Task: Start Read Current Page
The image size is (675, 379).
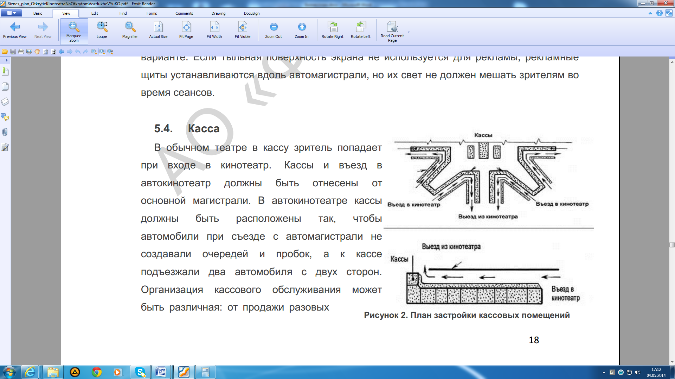Action: click(392, 31)
